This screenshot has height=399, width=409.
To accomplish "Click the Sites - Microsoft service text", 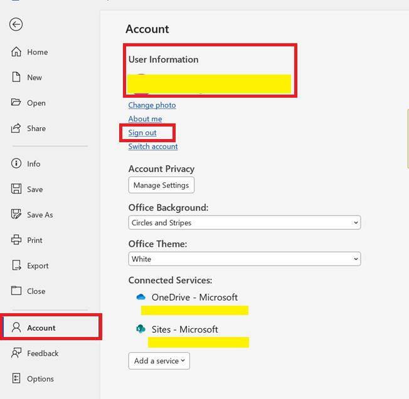I will point(184,329).
